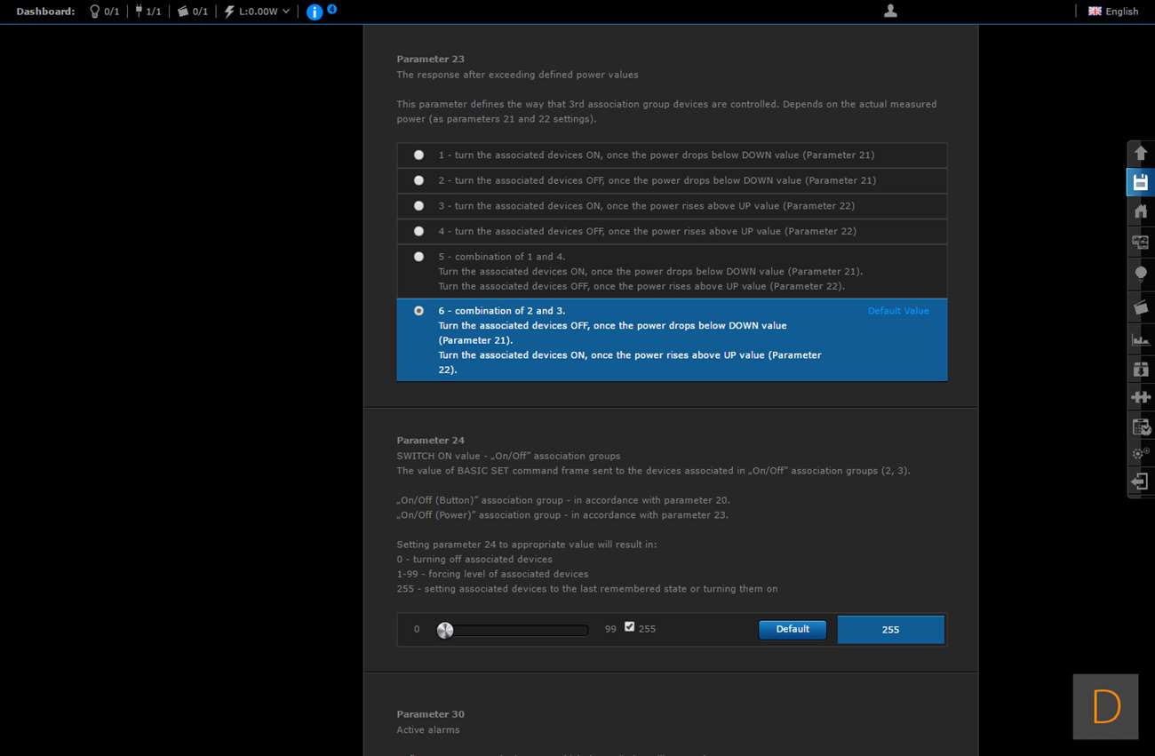Viewport: 1155px width, 756px height.
Task: Select option 5 combination of 1 and 4
Action: (418, 257)
